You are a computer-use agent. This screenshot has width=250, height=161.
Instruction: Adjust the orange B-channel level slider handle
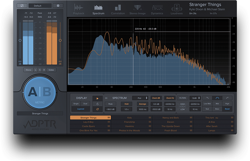pos(60,40)
